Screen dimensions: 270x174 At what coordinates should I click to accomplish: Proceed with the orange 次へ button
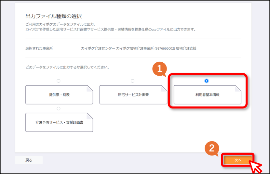(238, 160)
